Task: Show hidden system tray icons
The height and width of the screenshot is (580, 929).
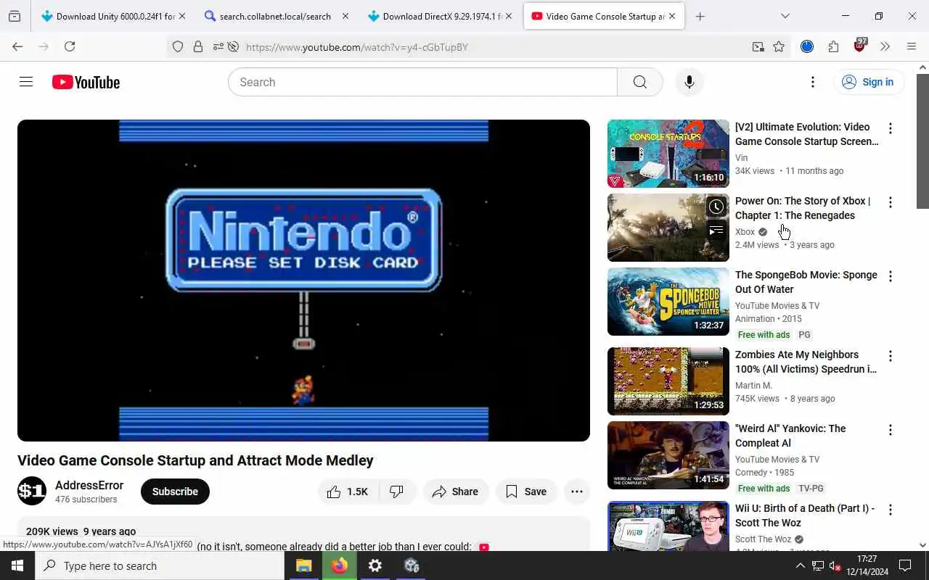Action: [800, 565]
